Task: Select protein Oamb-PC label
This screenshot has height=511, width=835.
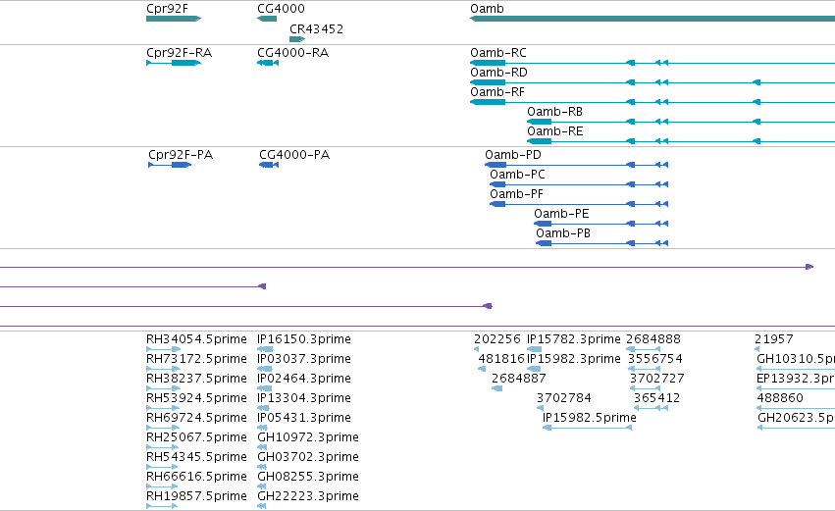Action: 518,175
